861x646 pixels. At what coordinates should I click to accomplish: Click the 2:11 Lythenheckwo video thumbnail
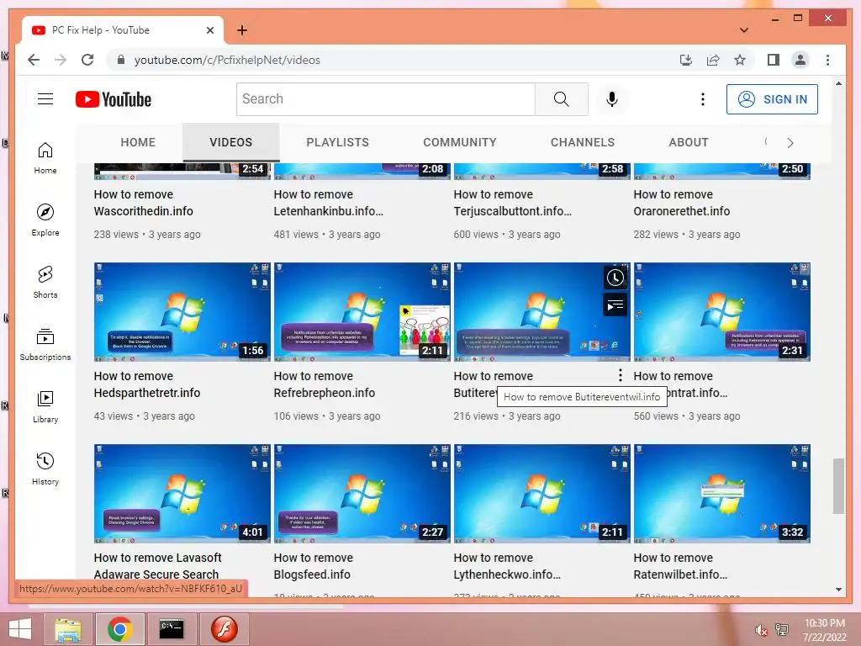pos(542,493)
